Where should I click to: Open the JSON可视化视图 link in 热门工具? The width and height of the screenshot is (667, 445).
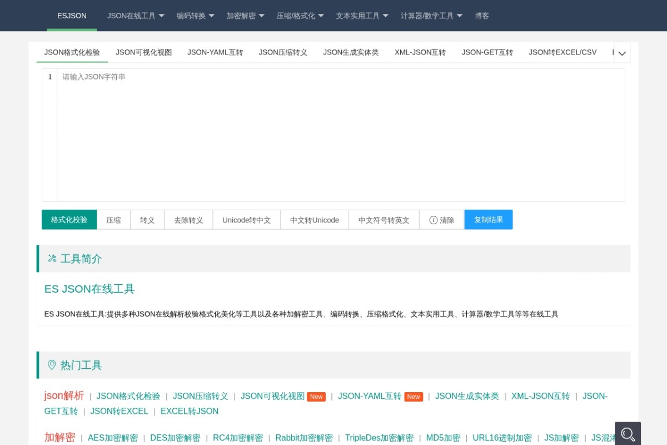[x=272, y=396]
